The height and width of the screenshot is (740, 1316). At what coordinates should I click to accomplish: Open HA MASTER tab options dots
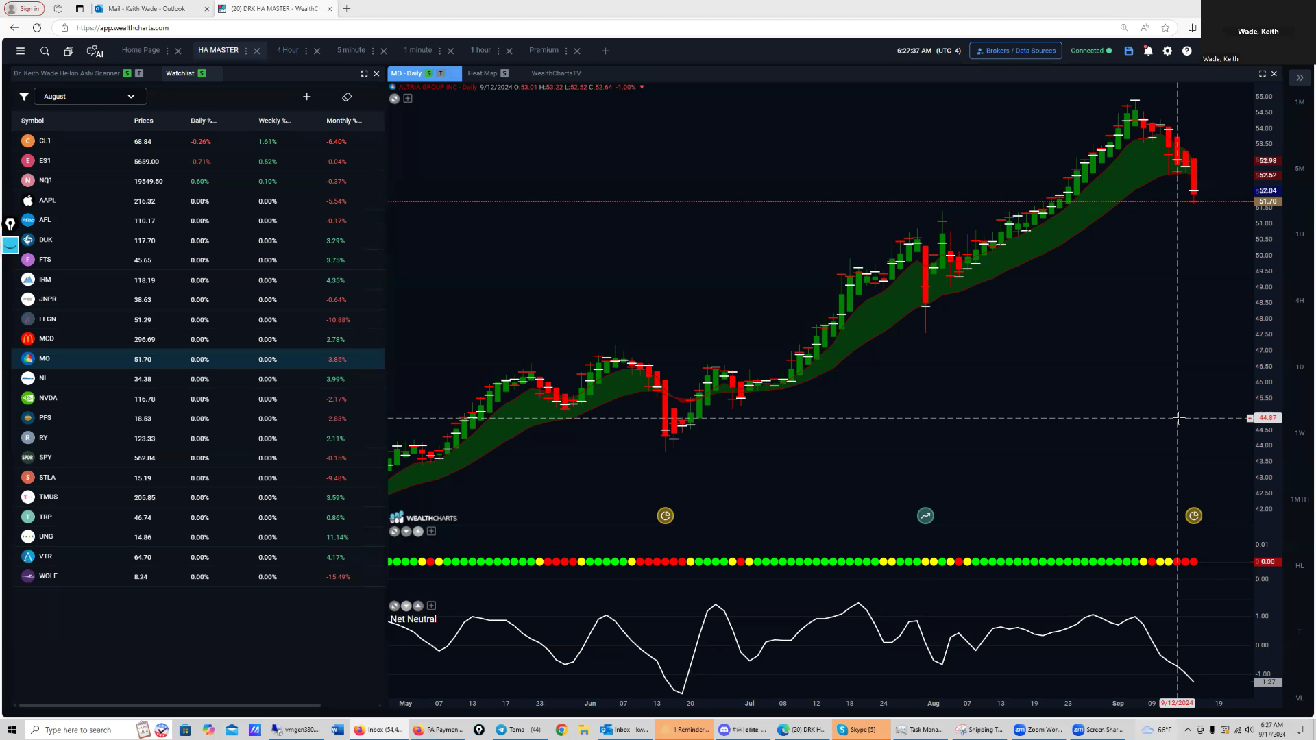pos(246,51)
